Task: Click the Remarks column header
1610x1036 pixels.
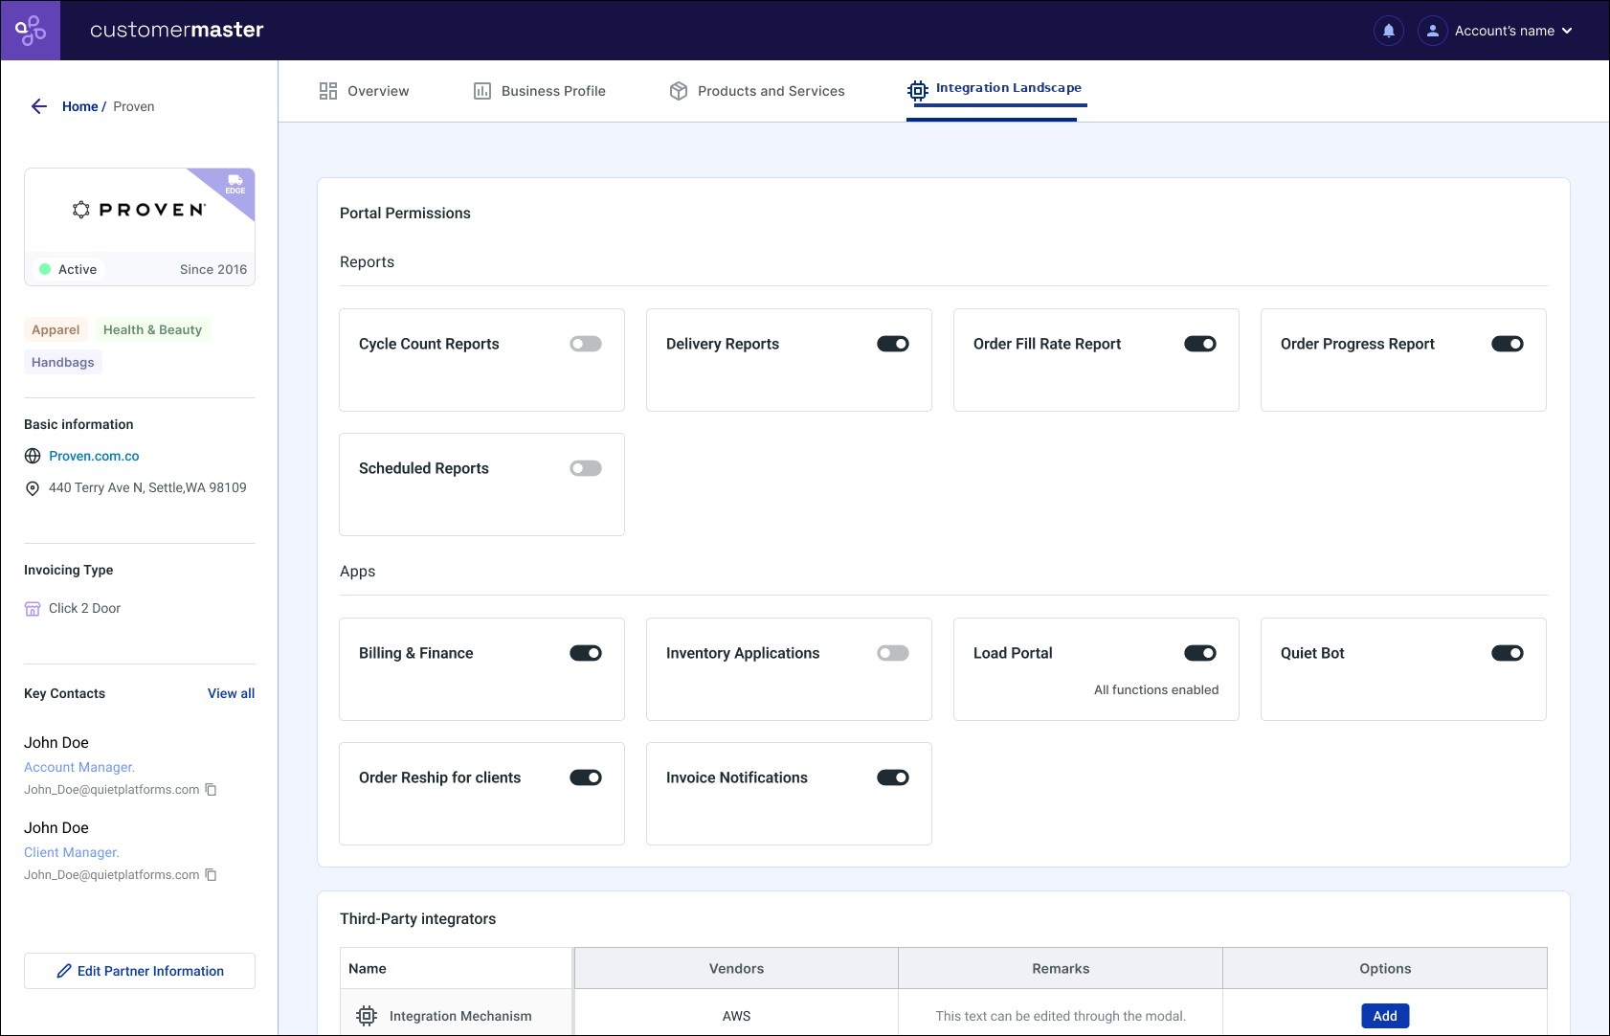Action: tap(1061, 968)
